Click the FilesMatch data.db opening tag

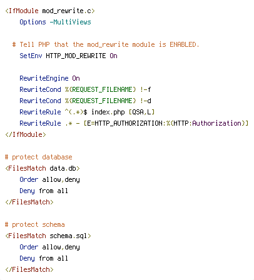(43, 168)
